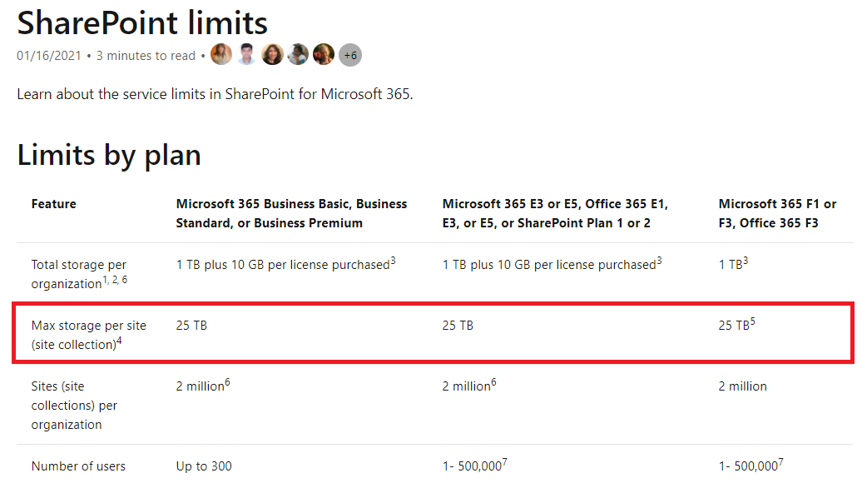Open the +6 additional contributors badge
Viewport: 867px width, 488px height.
pyautogui.click(x=350, y=55)
